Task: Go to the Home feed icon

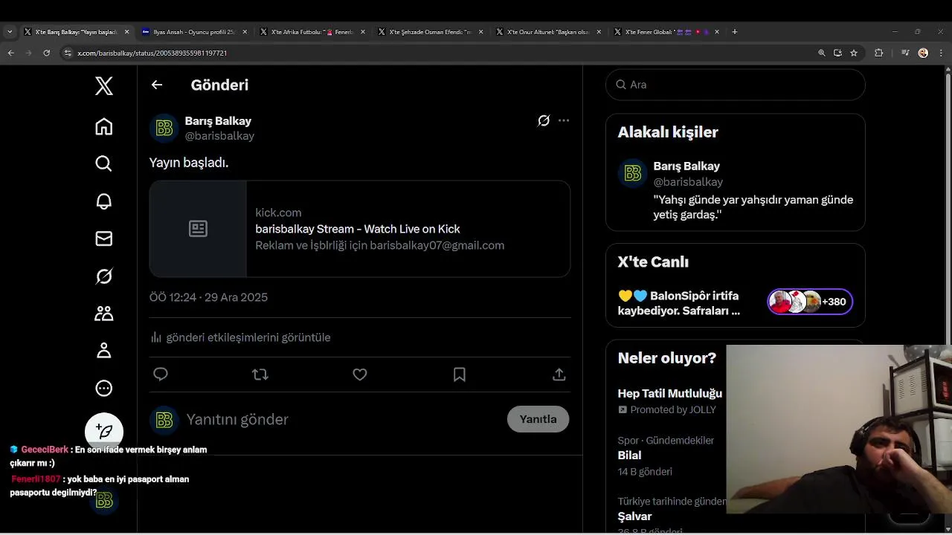Action: [104, 126]
